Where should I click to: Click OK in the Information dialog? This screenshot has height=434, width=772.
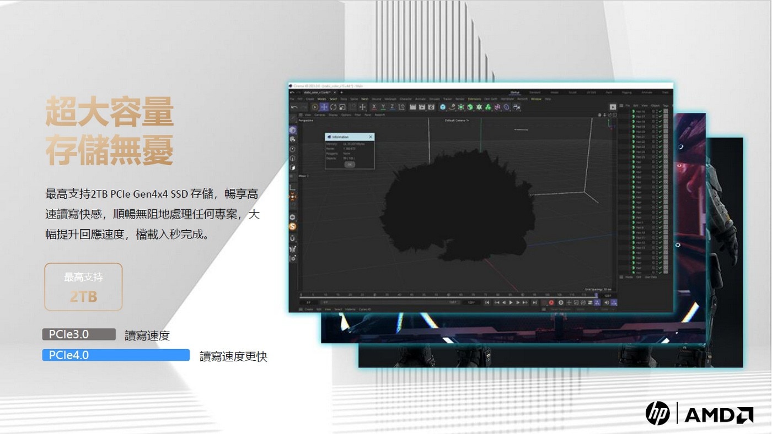(350, 164)
